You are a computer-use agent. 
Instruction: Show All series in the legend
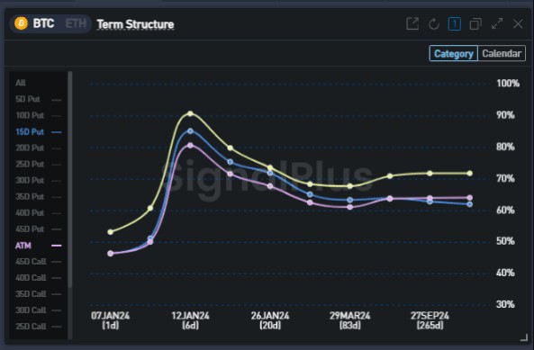(x=21, y=83)
